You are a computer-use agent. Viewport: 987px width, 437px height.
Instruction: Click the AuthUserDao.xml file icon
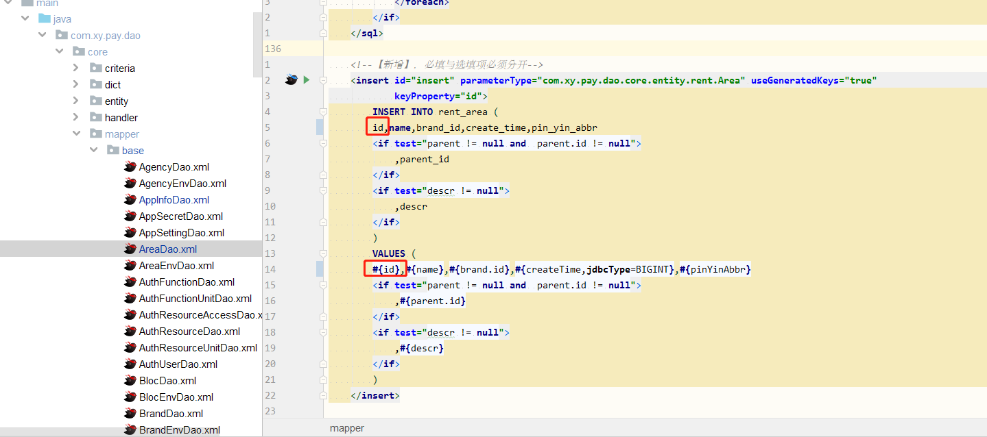pyautogui.click(x=130, y=364)
